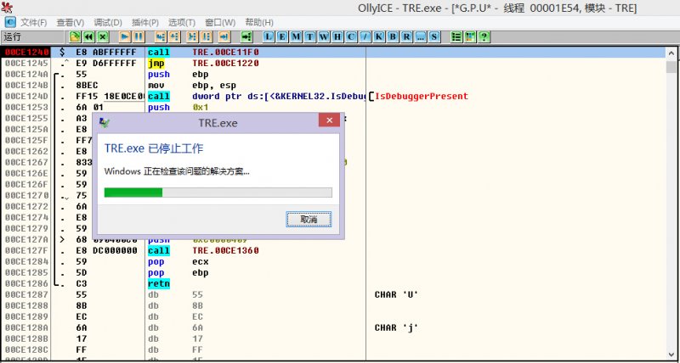Open Breakpoints window with B button
Viewport: 680px width, 363px height.
[x=393, y=37]
